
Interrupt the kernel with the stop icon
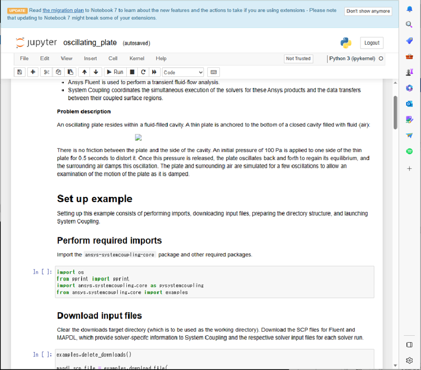point(132,72)
